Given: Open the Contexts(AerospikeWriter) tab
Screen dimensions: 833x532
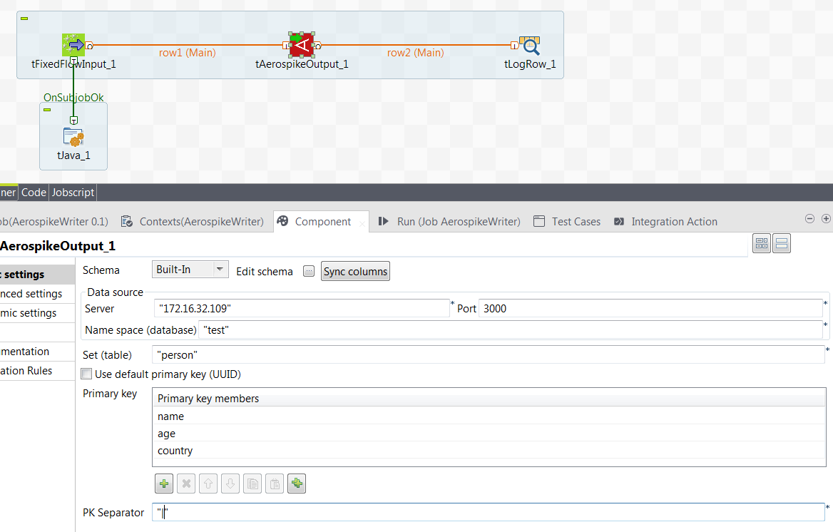Looking at the screenshot, I should tap(201, 222).
